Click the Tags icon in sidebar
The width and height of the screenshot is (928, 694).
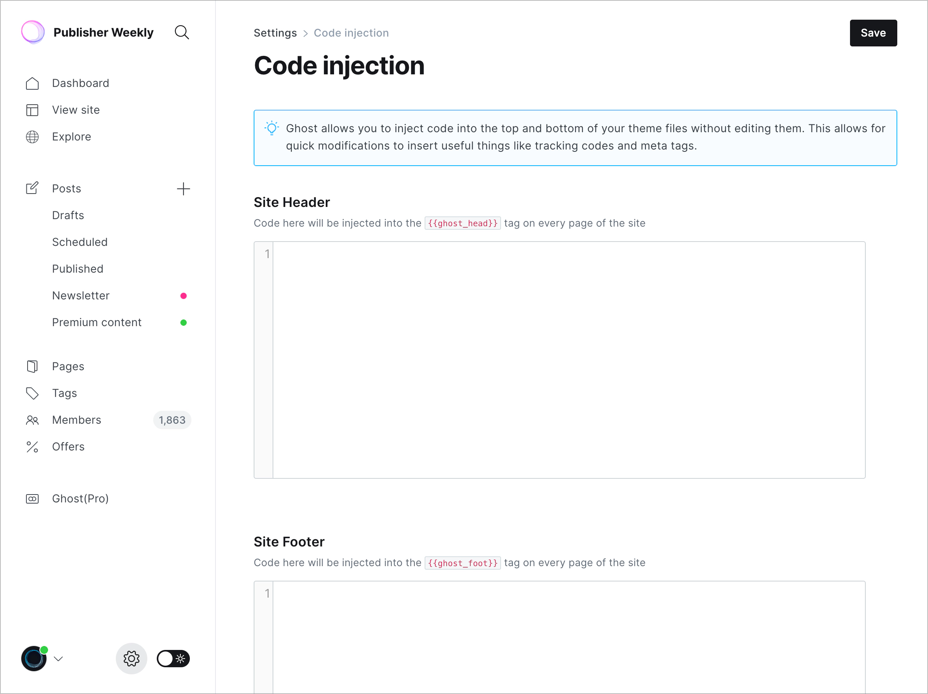[32, 393]
